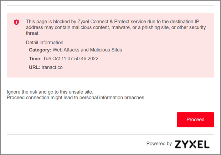Screen dimensions: 221x155
Task: Click the "Web Attacks and Malicious Sites" category value
Action: pyautogui.click(x=87, y=50)
